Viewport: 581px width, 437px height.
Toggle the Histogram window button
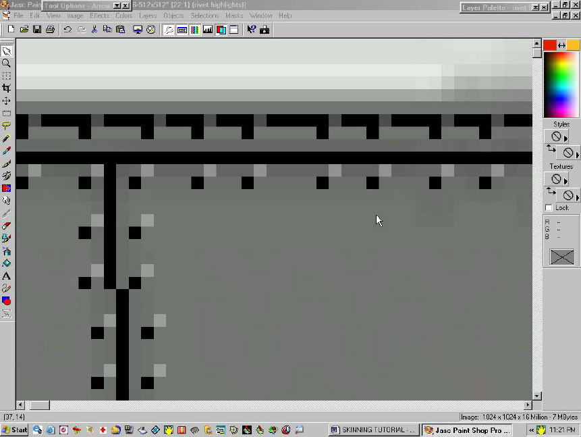[x=208, y=29]
